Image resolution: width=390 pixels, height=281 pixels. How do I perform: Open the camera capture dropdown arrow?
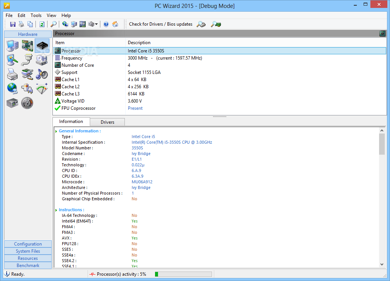tap(97, 24)
